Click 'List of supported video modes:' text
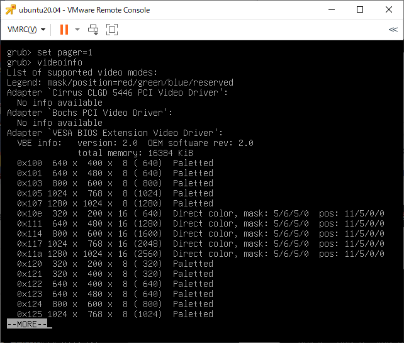Image resolution: width=404 pixels, height=343 pixels. (82, 72)
